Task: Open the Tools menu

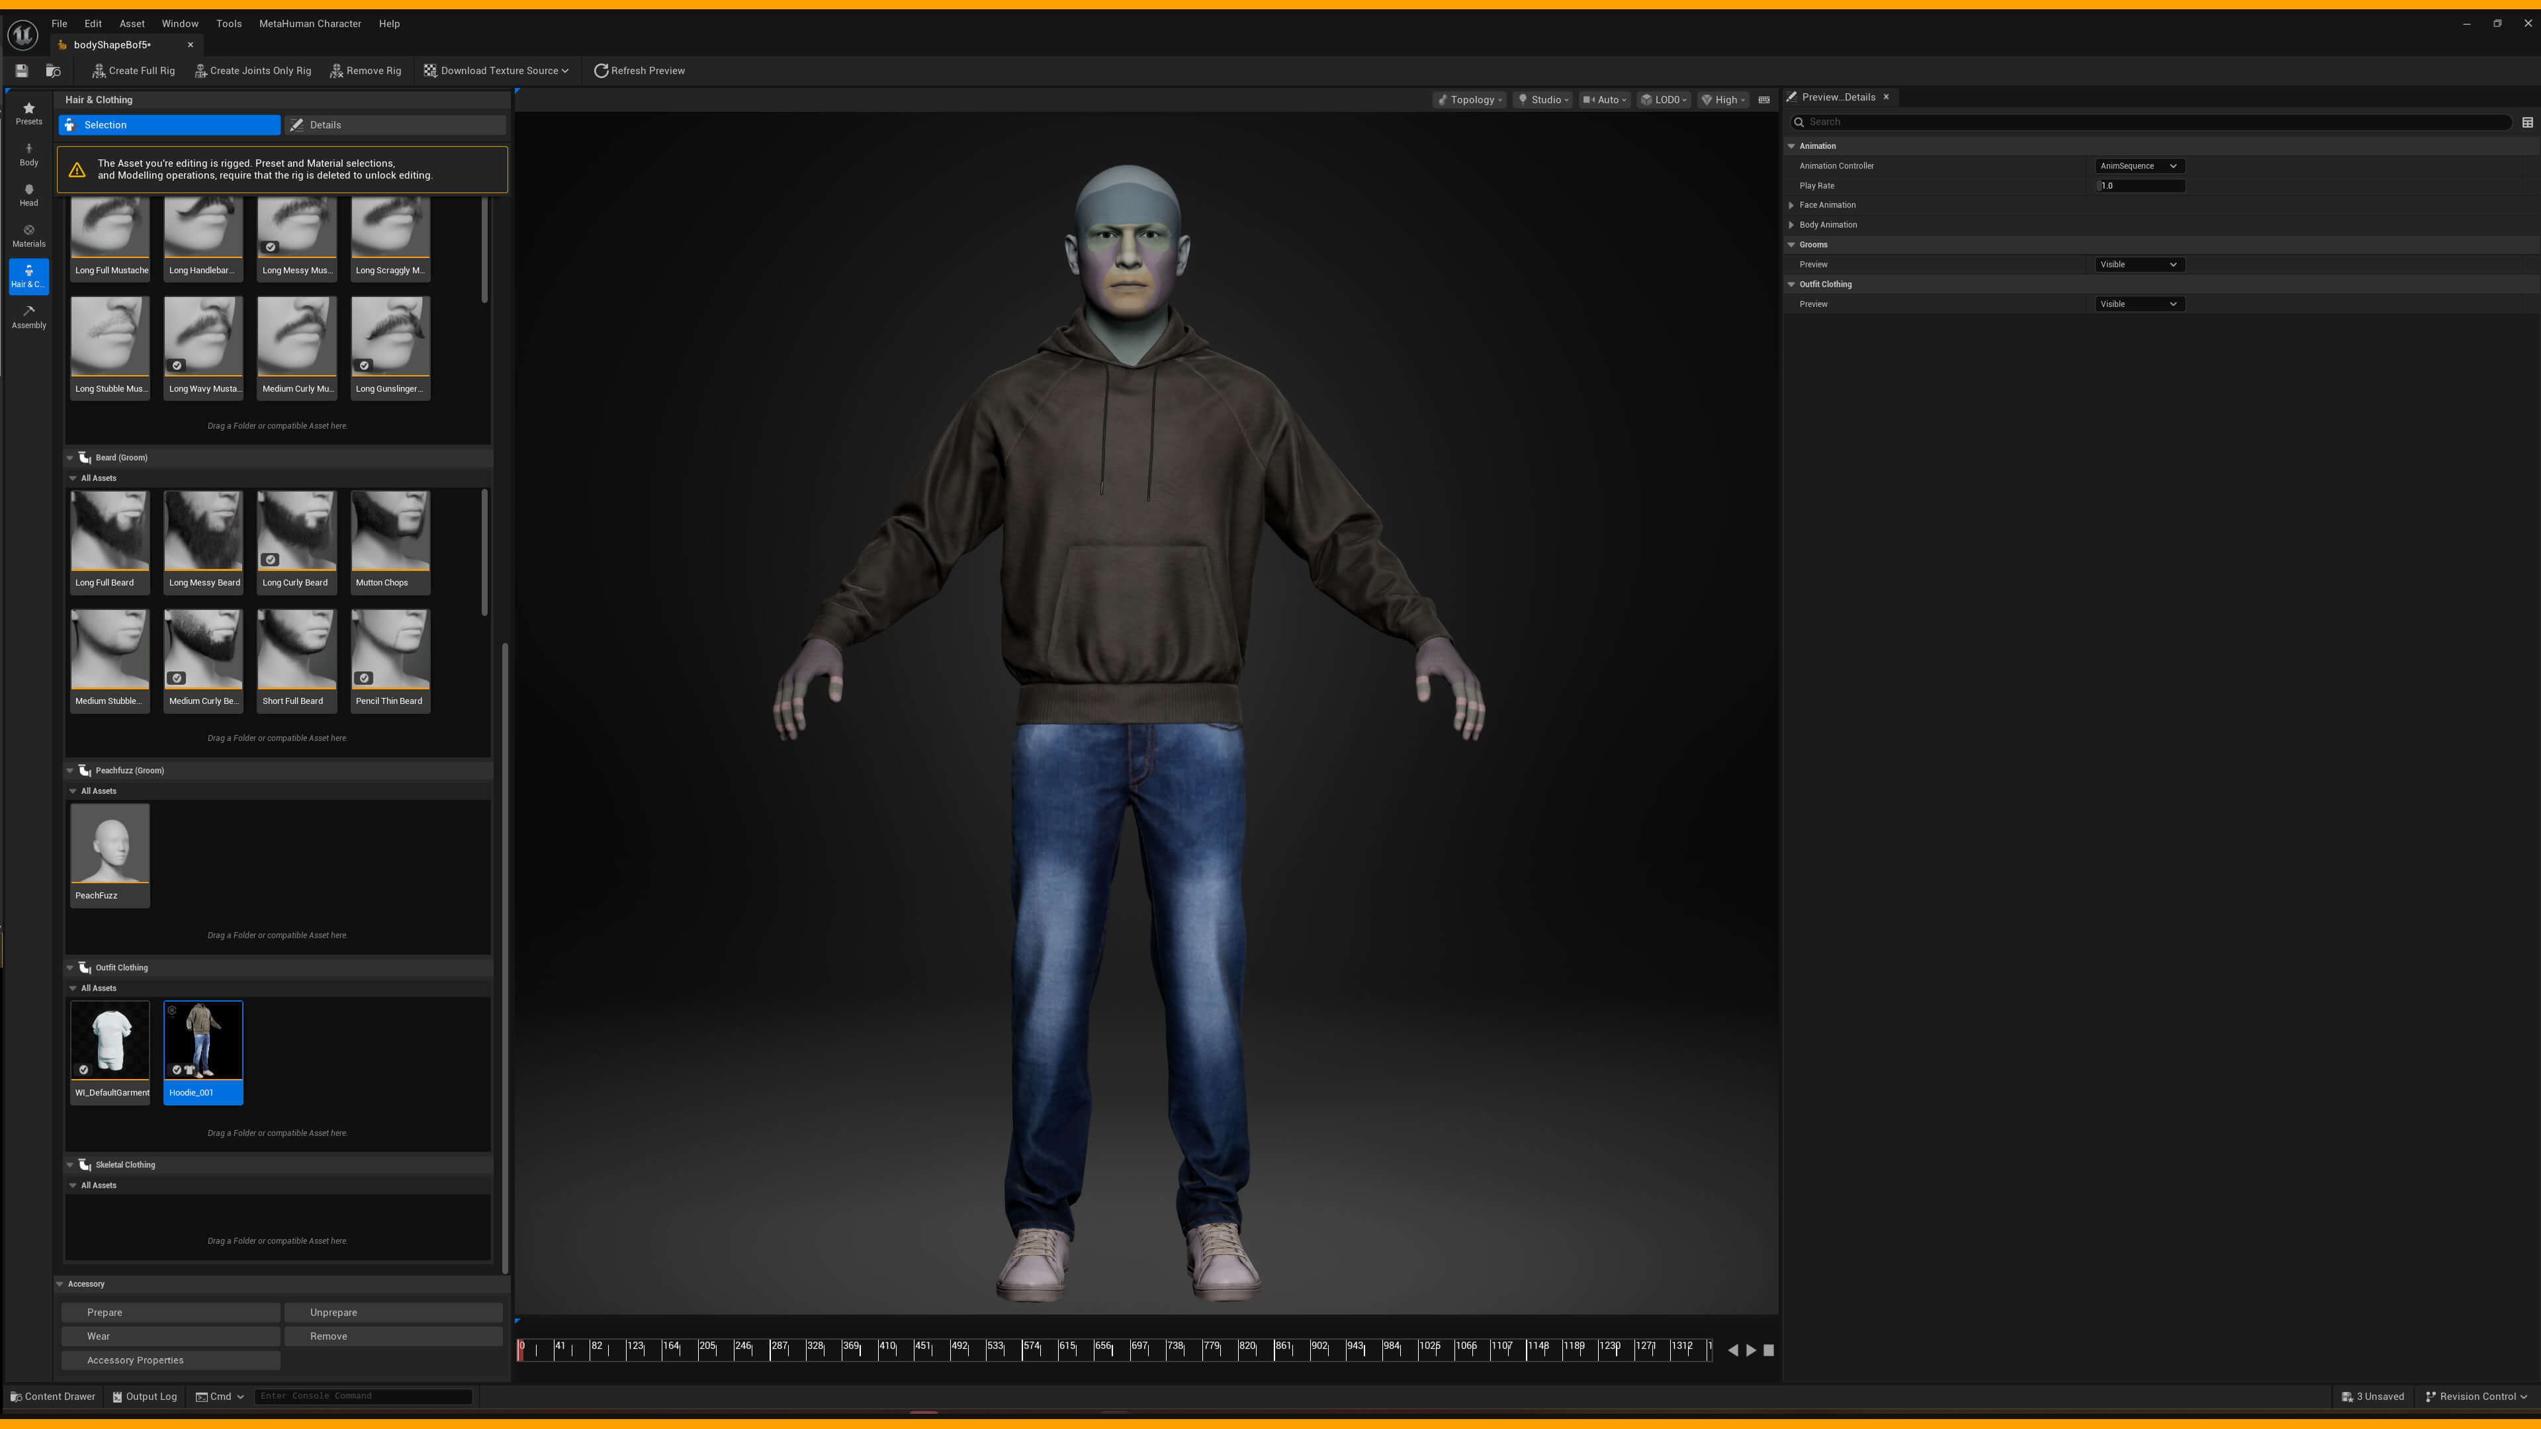Action: pyautogui.click(x=229, y=24)
